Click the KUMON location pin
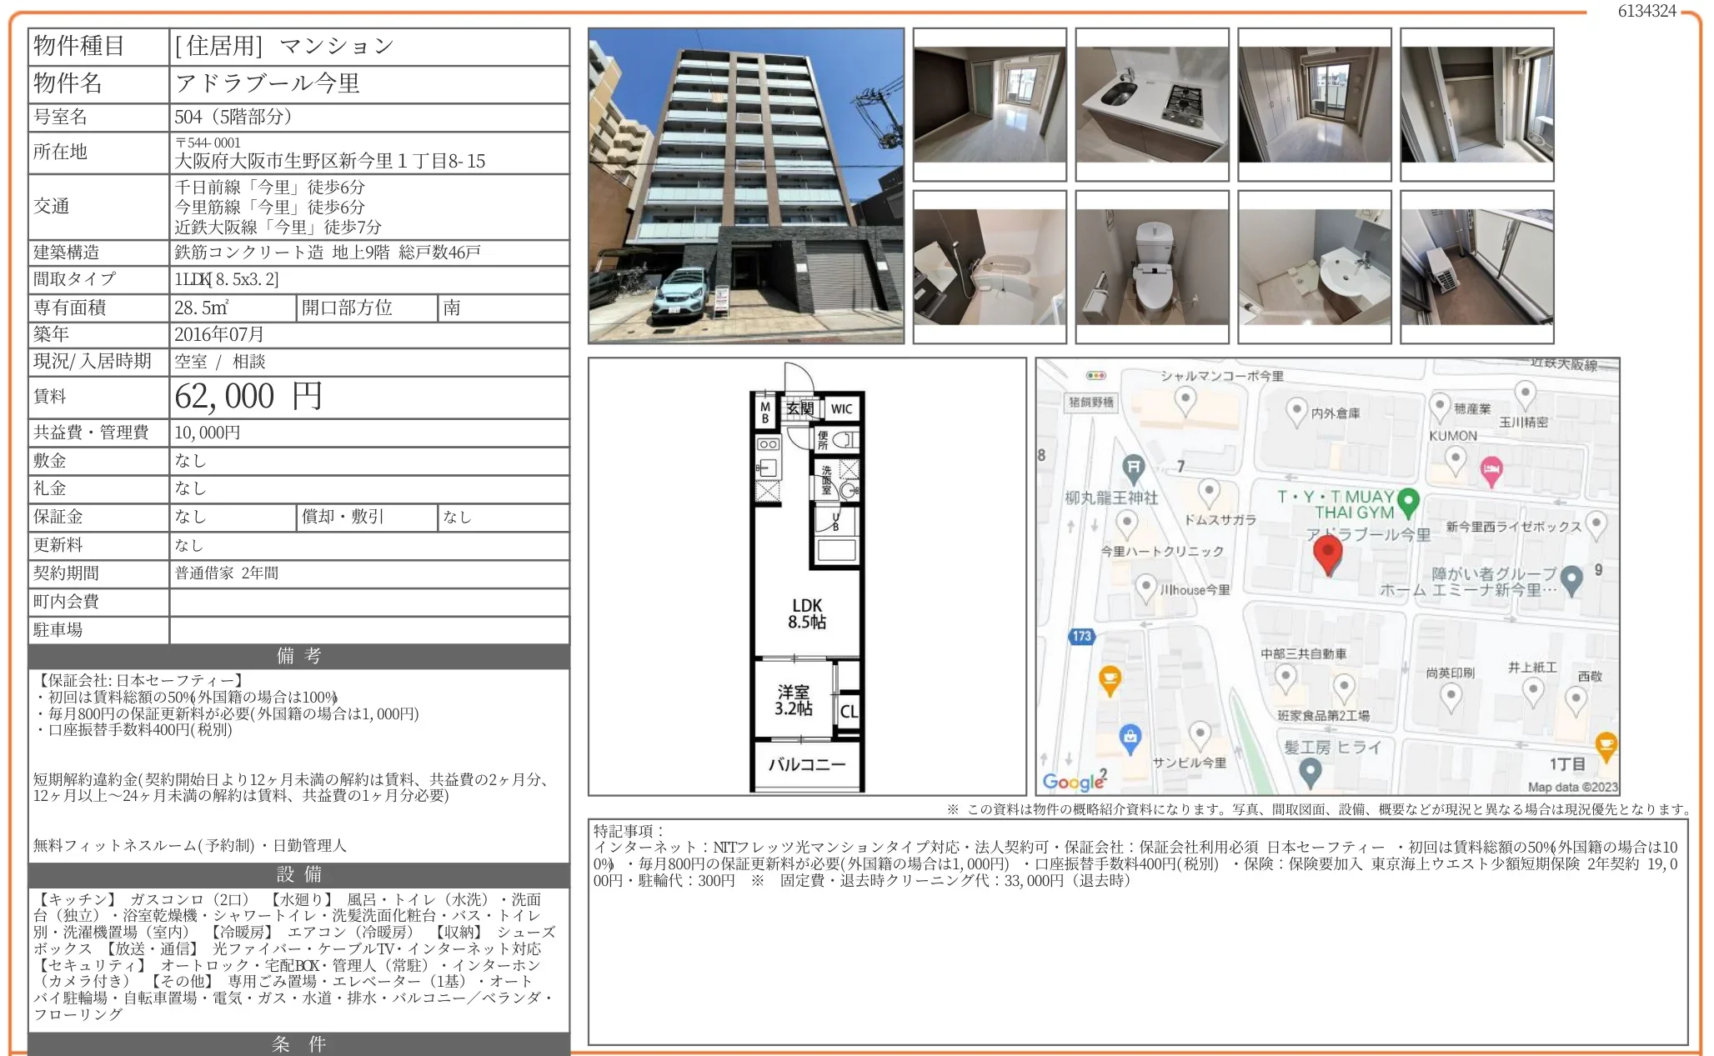 1456,459
